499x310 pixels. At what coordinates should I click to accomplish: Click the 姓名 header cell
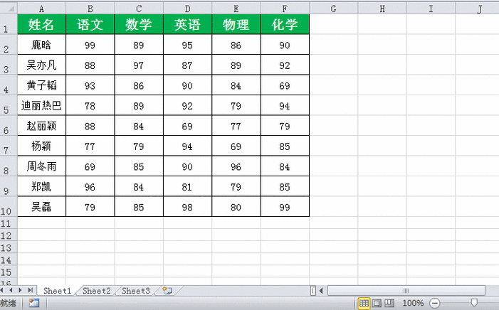point(41,24)
